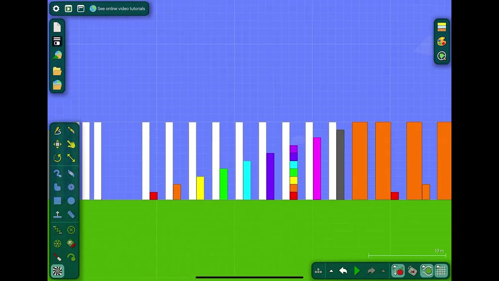
Task: Open the online scene browser icon
Action: [57, 55]
